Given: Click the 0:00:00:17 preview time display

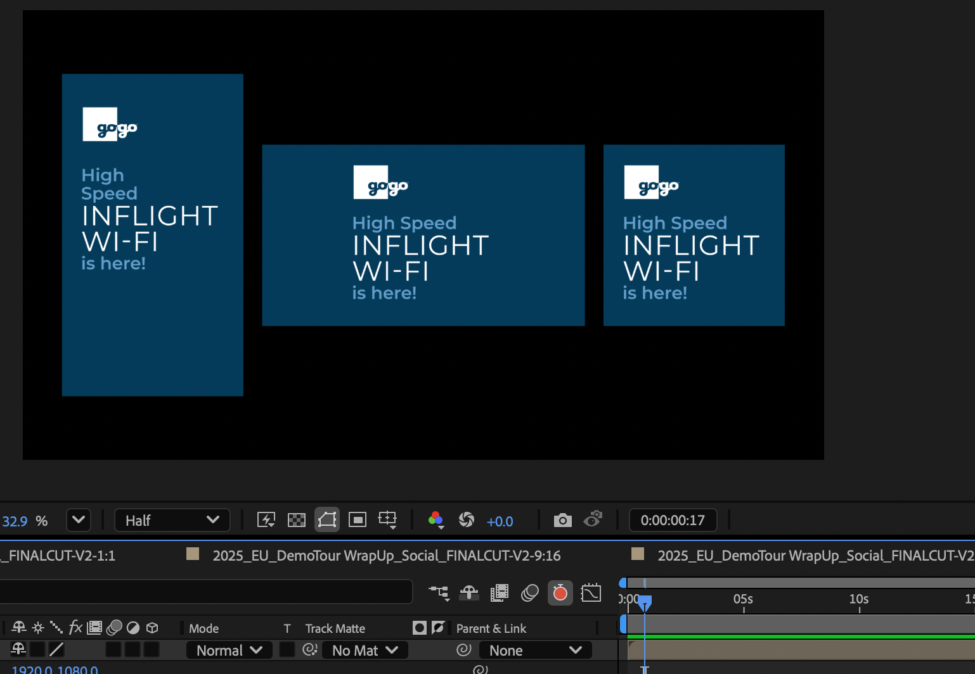Looking at the screenshot, I should point(673,520).
